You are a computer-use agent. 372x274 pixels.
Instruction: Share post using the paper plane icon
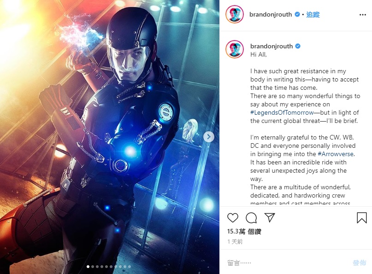coord(270,217)
